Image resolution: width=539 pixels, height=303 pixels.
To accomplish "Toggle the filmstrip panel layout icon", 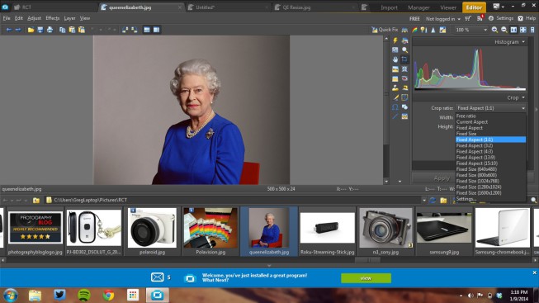I will click(147, 30).
